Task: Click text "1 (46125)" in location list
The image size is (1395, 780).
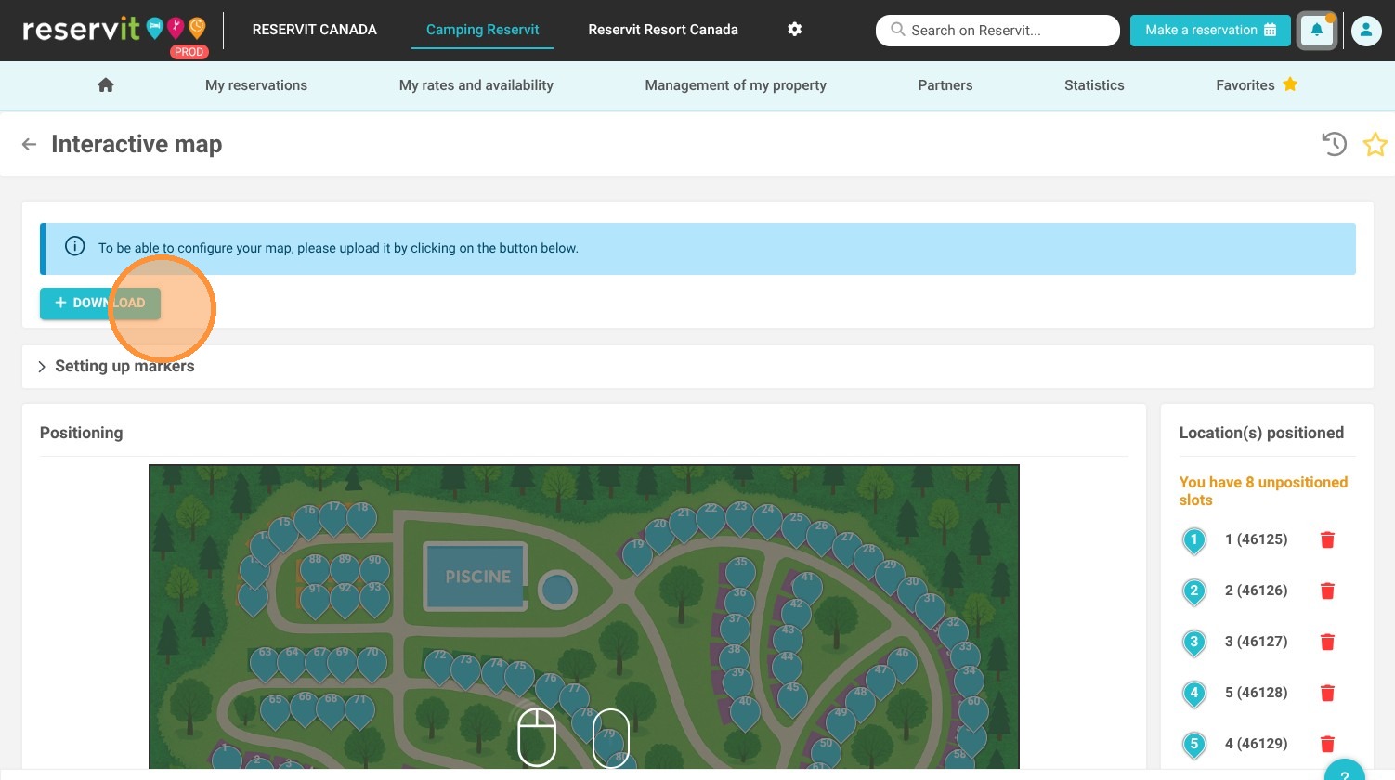Action: (x=1256, y=539)
